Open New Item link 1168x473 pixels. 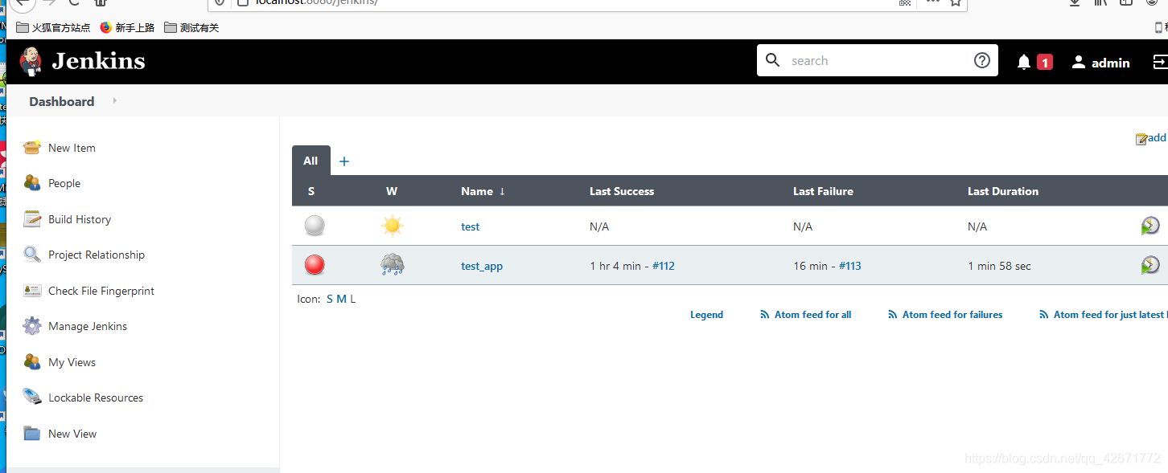click(72, 148)
